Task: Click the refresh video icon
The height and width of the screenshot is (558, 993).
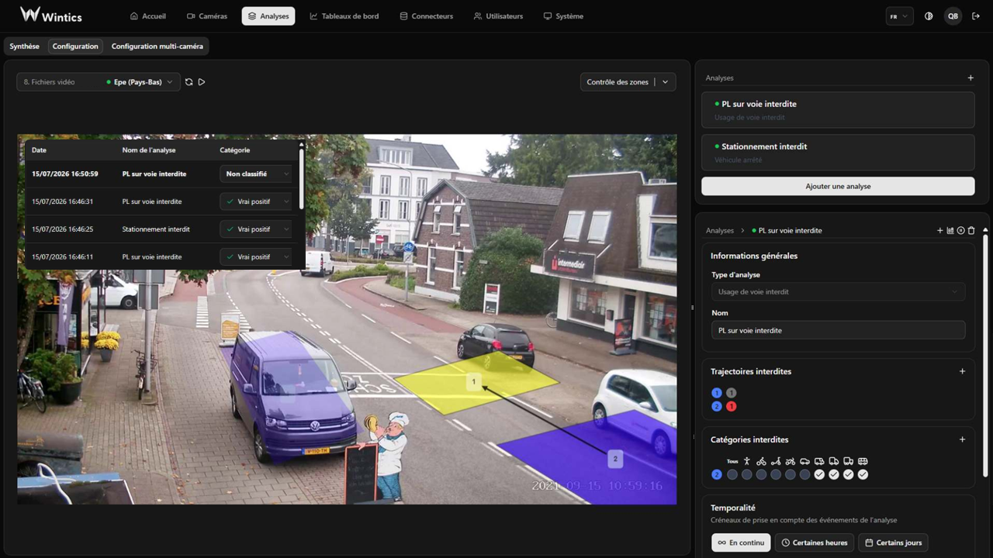Action: (189, 82)
